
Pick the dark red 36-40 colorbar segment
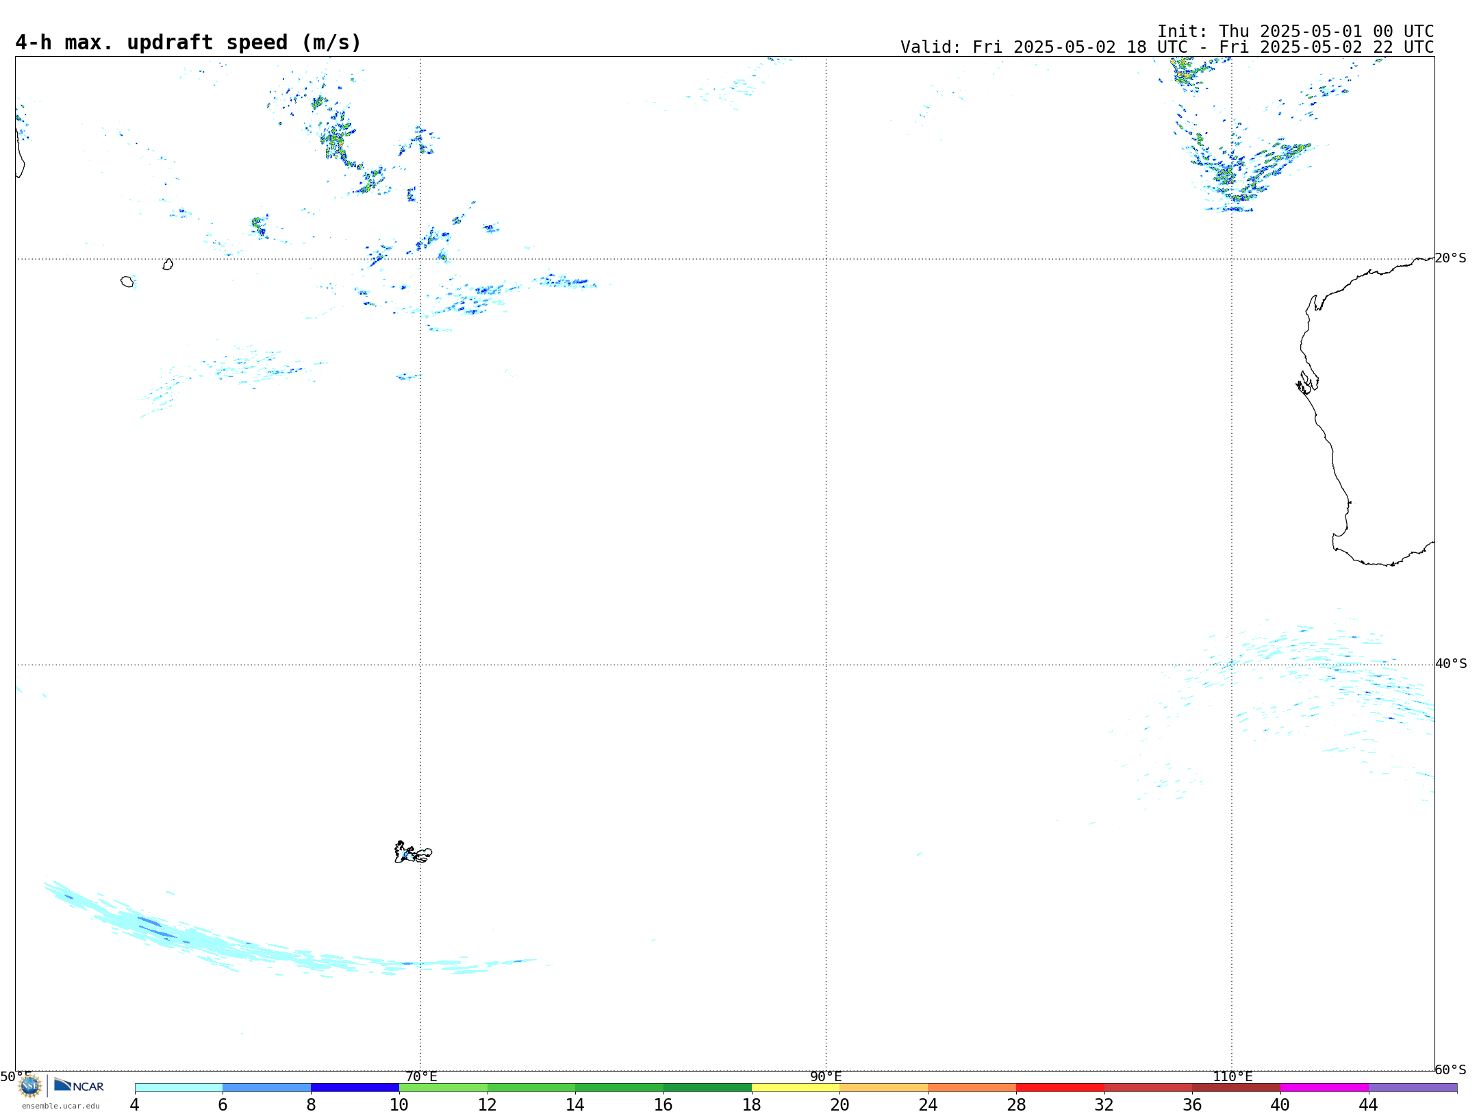point(1237,1088)
